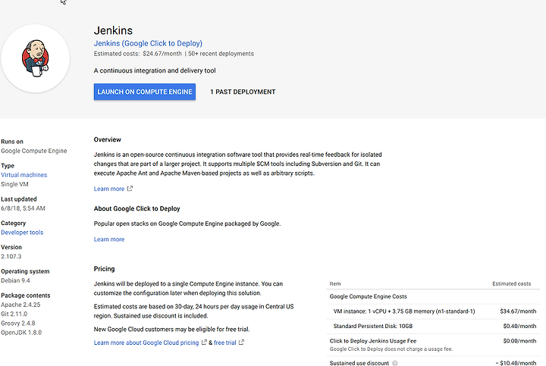Viewport: 546px width, 366px height.
Task: Select the estimated costs $24.67/month text
Action: [x=137, y=54]
